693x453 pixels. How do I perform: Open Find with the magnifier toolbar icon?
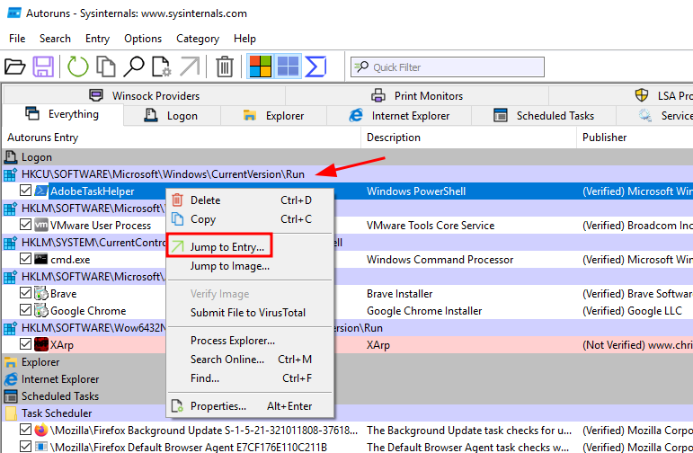coord(134,67)
